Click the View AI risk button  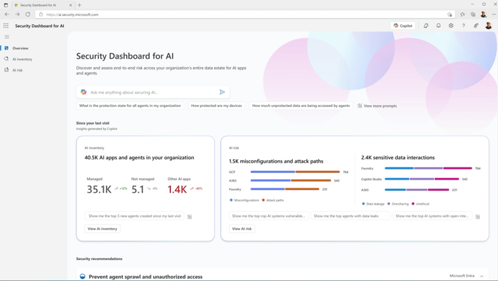242,229
